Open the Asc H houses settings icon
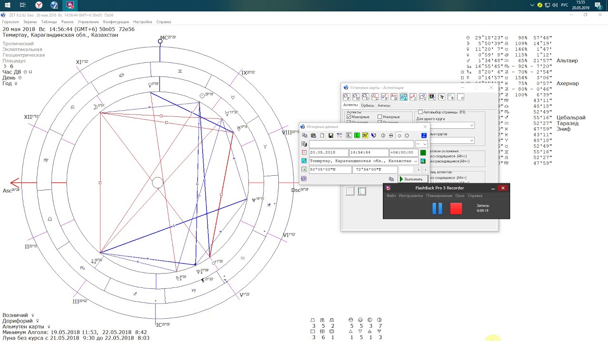The image size is (608, 342). 394,96
